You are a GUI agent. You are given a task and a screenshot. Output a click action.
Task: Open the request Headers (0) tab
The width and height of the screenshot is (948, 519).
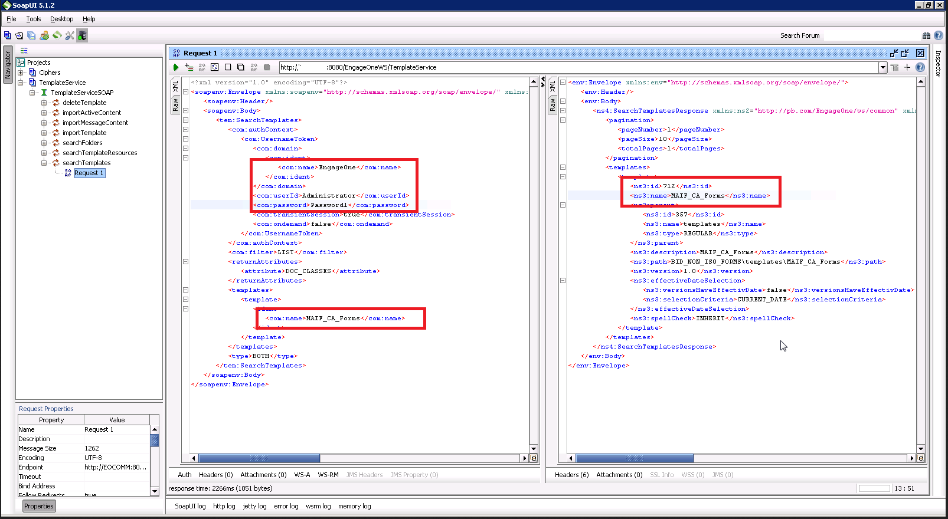[215, 475]
